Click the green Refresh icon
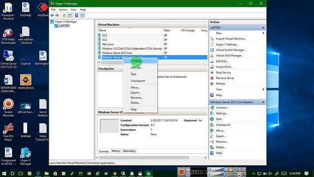 pyautogui.click(x=212, y=84)
